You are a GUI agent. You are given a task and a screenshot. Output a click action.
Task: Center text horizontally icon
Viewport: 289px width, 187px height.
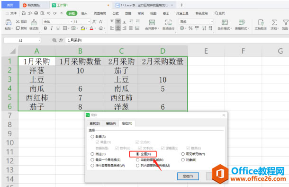coord(118,28)
